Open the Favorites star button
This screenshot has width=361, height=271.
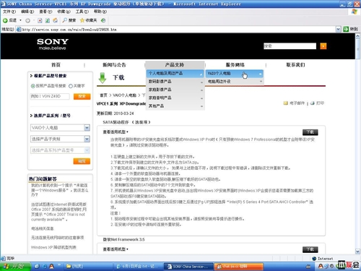coord(88,20)
